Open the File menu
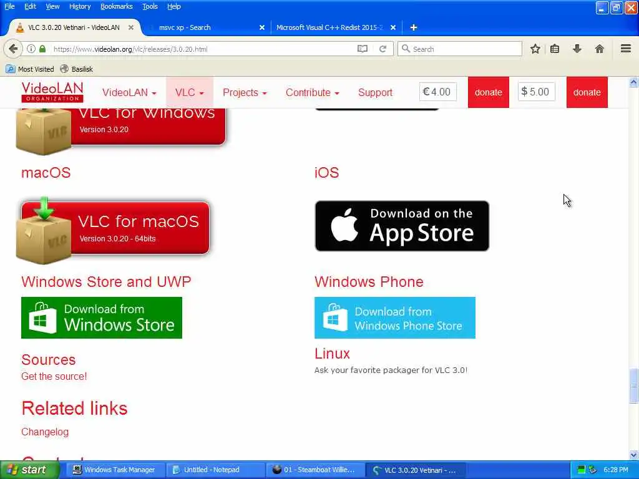This screenshot has height=479, width=639. [x=9, y=6]
